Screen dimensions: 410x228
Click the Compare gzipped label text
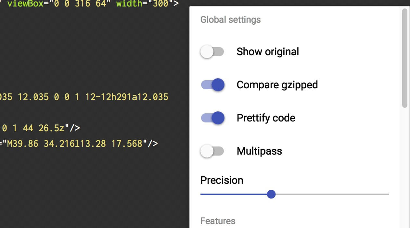click(277, 85)
